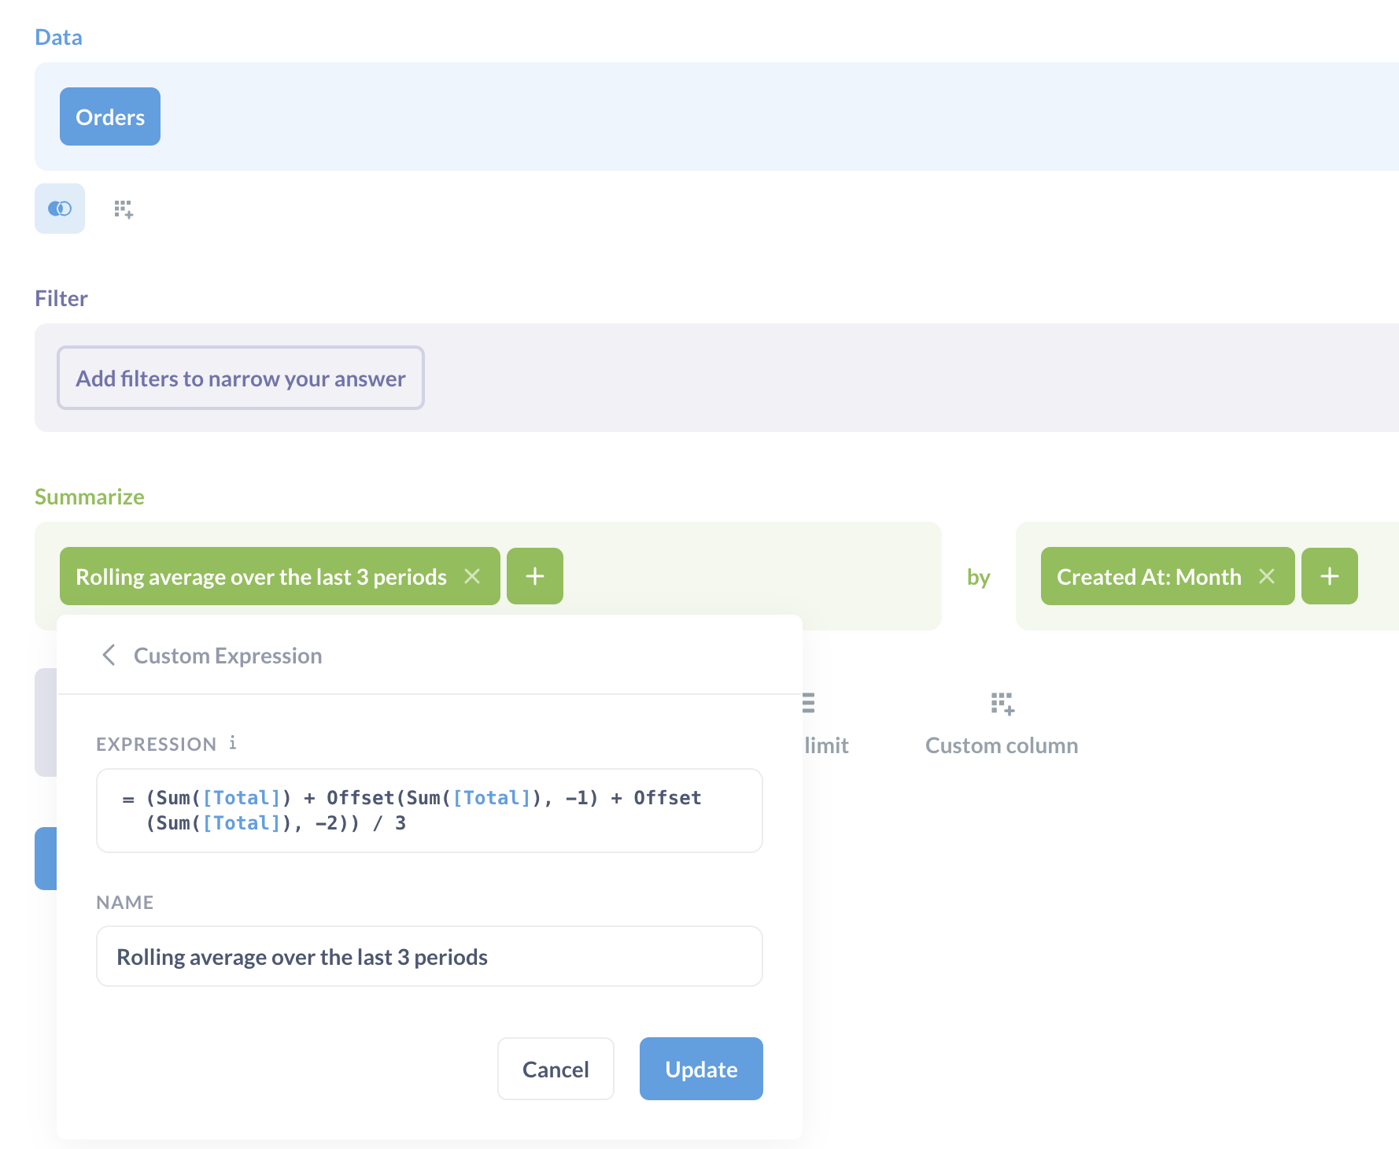1399x1149 pixels.
Task: Remove the Rolling average aggregation pill
Action: tap(472, 576)
